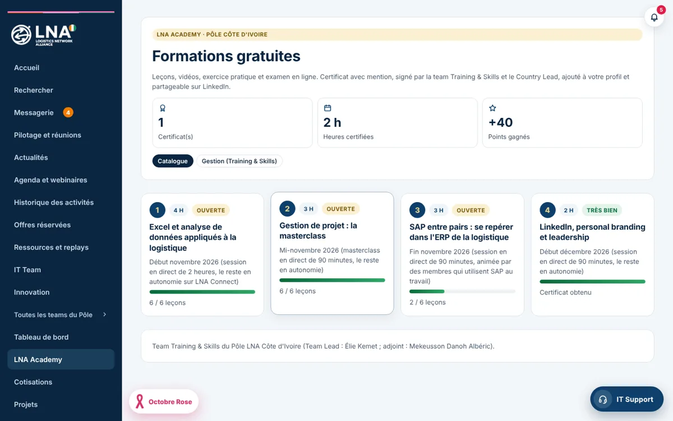Screen dimensions: 673x421
Task: Click the pink ribbon Octobre Rose icon
Action: click(x=139, y=402)
